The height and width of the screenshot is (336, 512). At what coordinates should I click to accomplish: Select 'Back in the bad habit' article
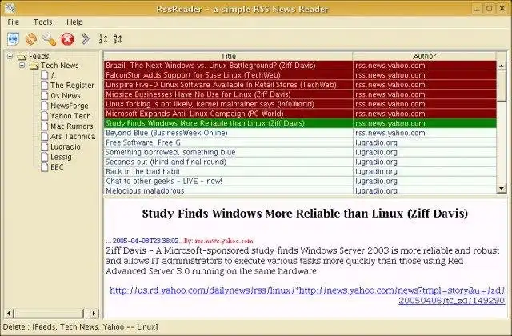point(300,171)
